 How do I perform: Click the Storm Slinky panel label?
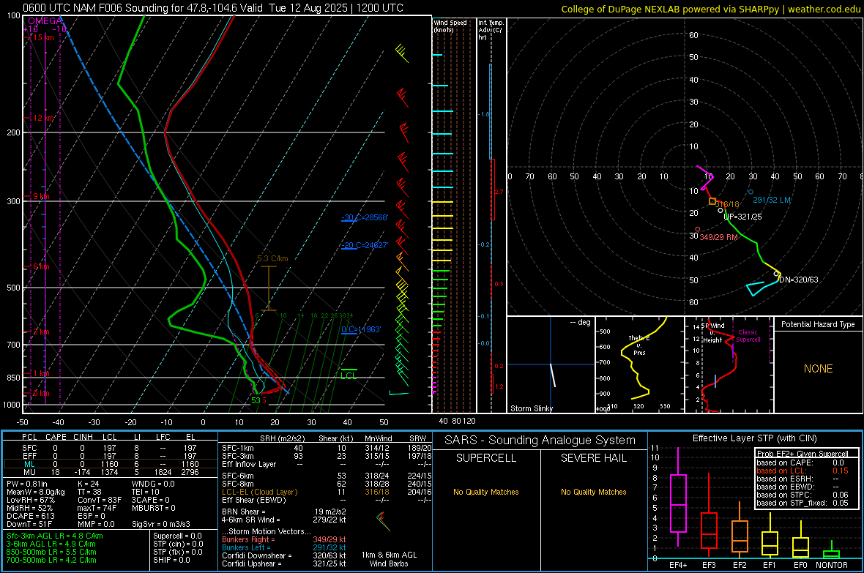tap(531, 408)
